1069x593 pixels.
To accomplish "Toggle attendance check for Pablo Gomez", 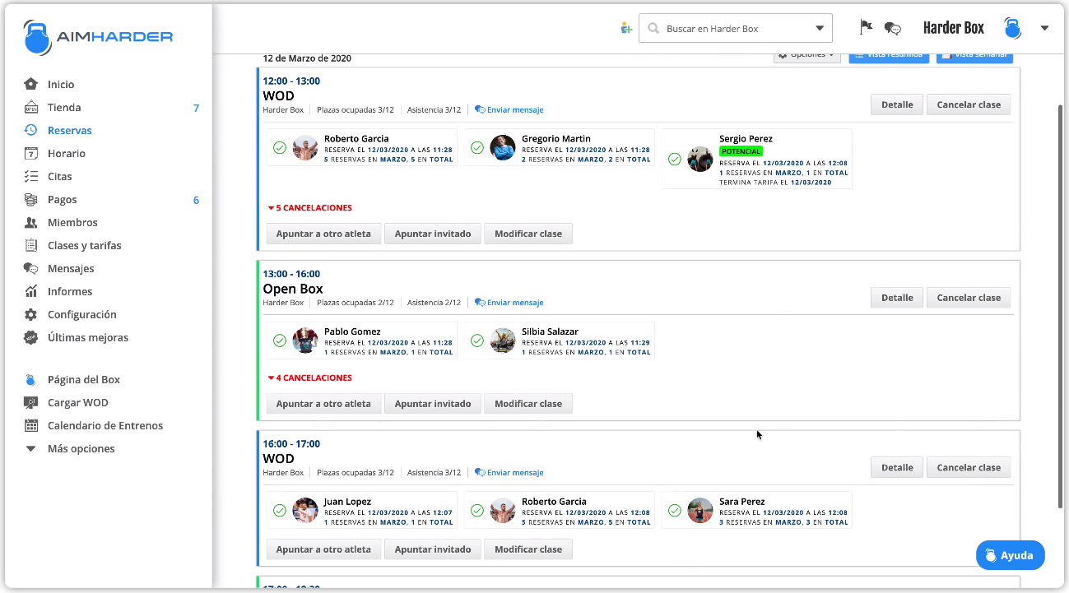I will tap(280, 341).
